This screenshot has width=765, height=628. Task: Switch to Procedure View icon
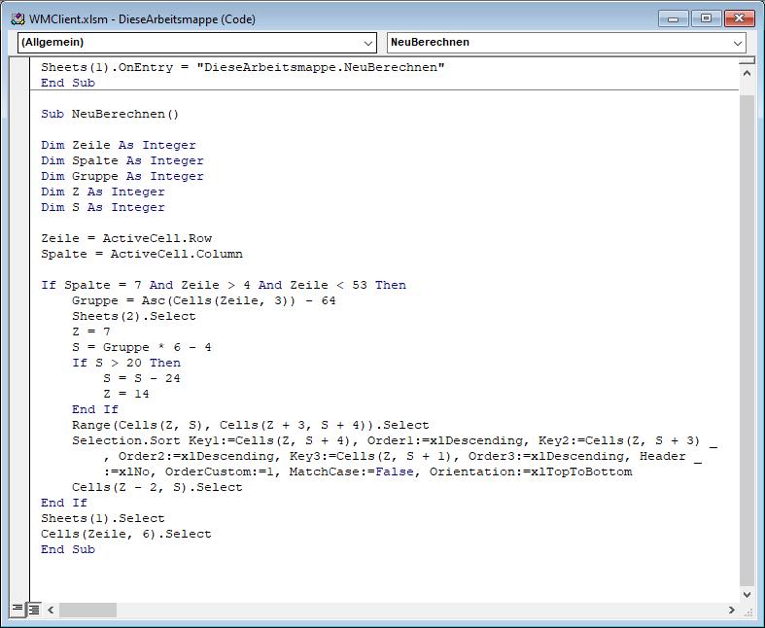pyautogui.click(x=17, y=609)
